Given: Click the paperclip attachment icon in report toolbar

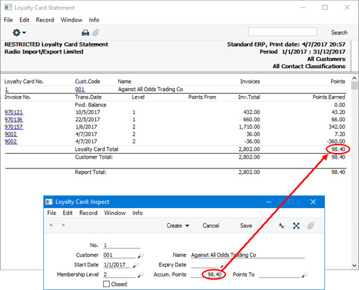Looking at the screenshot, I should tap(95, 33).
